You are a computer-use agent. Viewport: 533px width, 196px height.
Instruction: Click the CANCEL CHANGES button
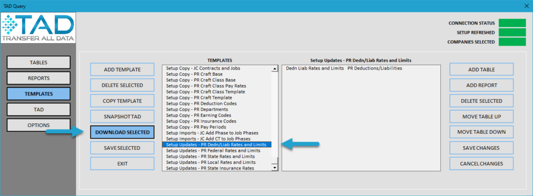(481, 163)
